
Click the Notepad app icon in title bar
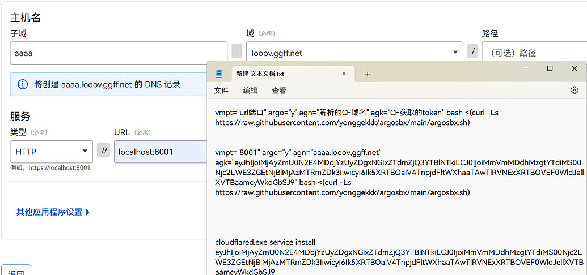219,74
